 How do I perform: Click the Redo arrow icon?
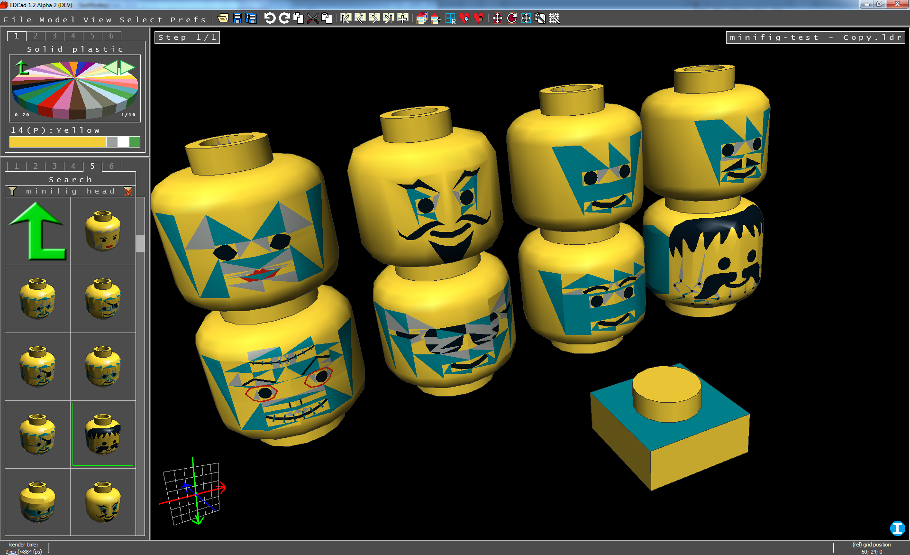[x=284, y=18]
